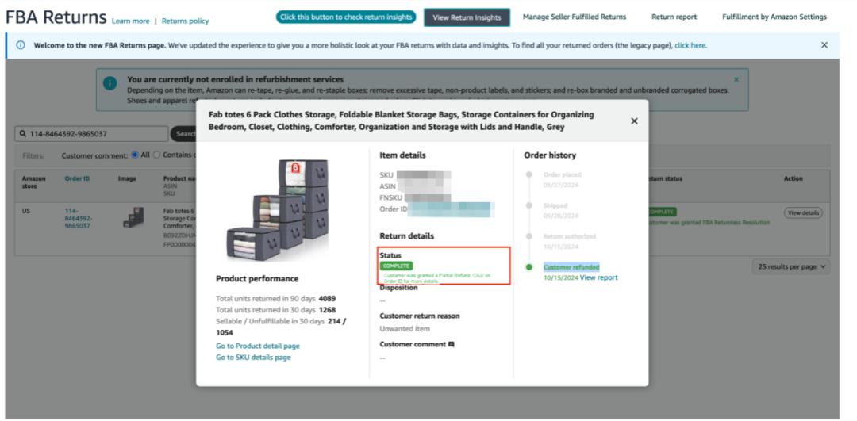Open the Return report page
The width and height of the screenshot is (857, 421).
point(674,17)
